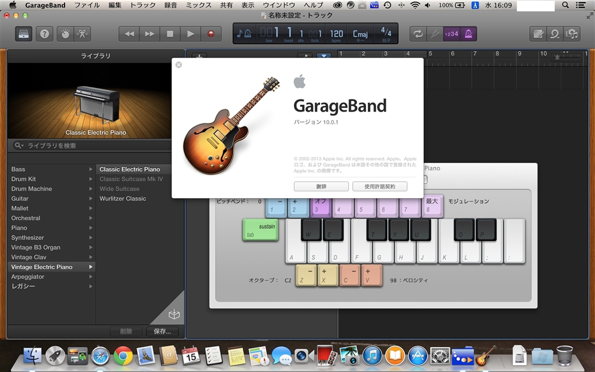
Task: Toggle the 1234 count-in button
Action: click(x=451, y=34)
